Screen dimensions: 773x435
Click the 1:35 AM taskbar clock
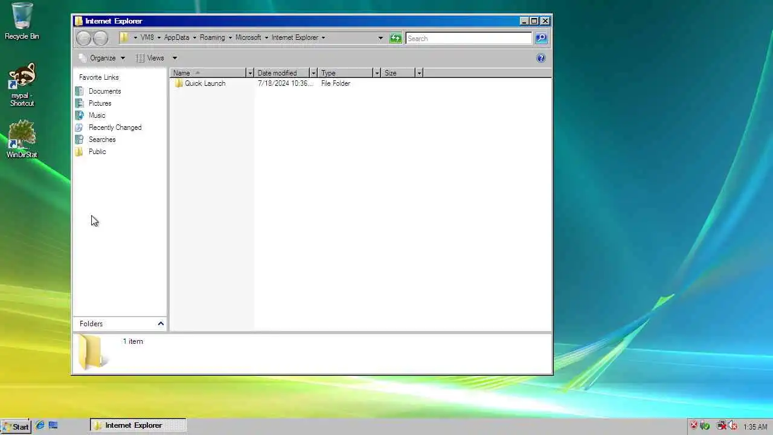click(x=755, y=427)
